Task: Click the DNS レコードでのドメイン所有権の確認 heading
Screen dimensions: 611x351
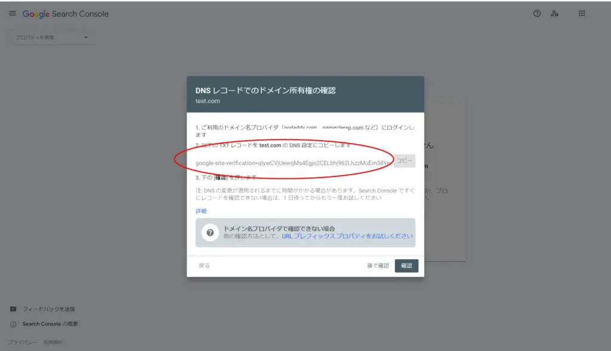Action: click(266, 90)
